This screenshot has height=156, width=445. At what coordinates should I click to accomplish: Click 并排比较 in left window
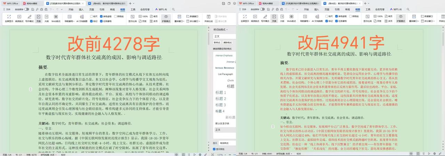tap(208, 18)
